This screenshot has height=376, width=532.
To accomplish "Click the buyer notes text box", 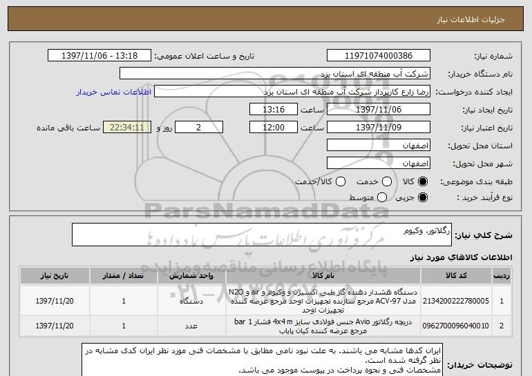I will tap(263, 359).
